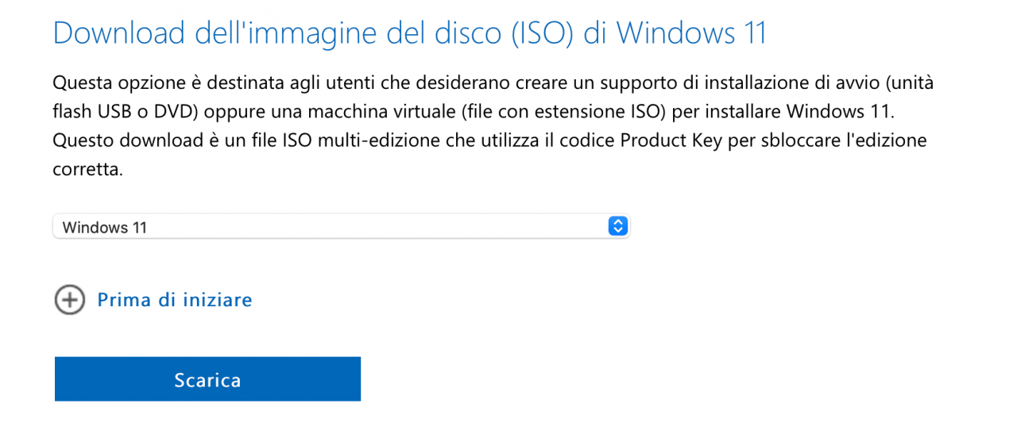Click the Prima di iniziare link text
The width and height of the screenshot is (1017, 430).
tap(175, 300)
